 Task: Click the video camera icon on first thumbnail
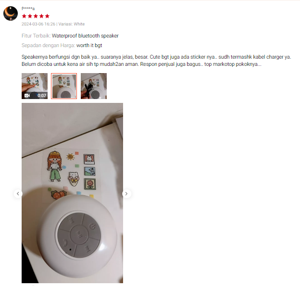pos(27,95)
